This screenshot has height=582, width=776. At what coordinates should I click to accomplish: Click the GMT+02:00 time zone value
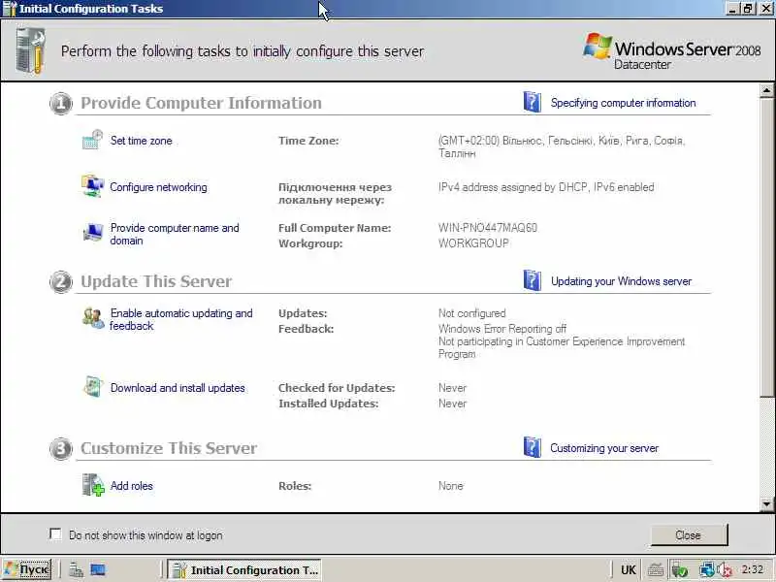pos(562,146)
